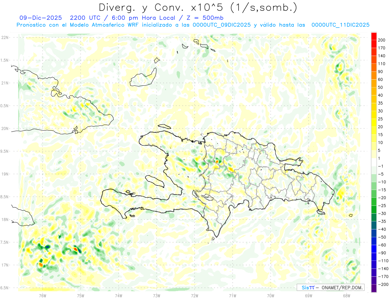Select the 'Z = 500mb' level label
This screenshot has width=389, height=300.
[x=205, y=17]
